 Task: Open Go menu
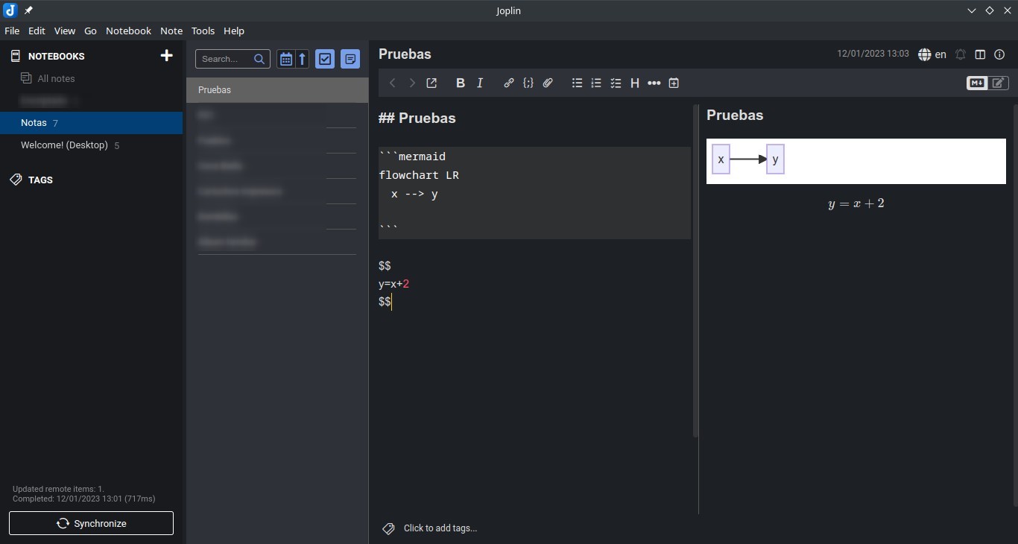point(91,31)
